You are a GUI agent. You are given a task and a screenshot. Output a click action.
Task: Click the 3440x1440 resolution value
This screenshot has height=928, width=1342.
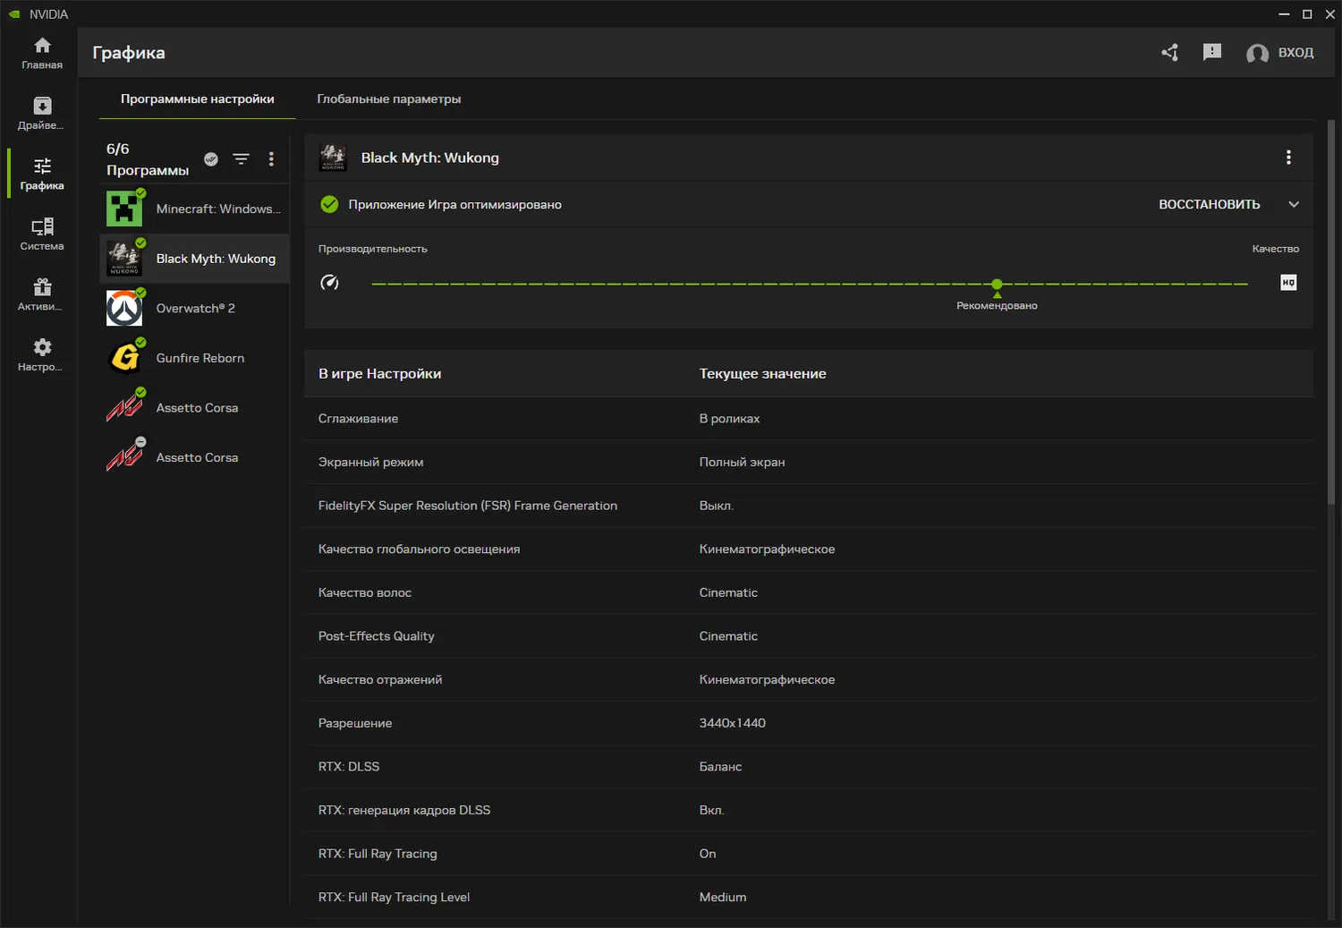pos(732,723)
